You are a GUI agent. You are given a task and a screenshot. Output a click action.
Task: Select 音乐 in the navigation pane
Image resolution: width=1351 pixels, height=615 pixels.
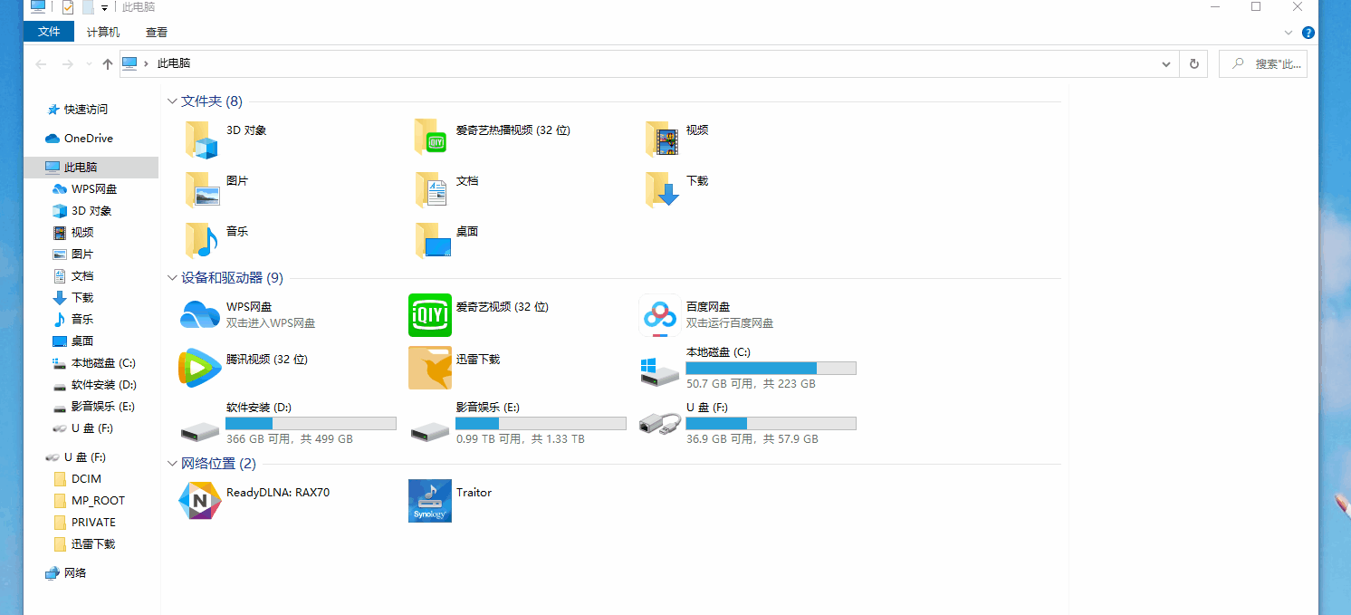tap(82, 320)
